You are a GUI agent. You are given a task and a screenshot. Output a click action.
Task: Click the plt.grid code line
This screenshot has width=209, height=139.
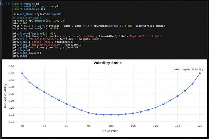coord(45,47)
